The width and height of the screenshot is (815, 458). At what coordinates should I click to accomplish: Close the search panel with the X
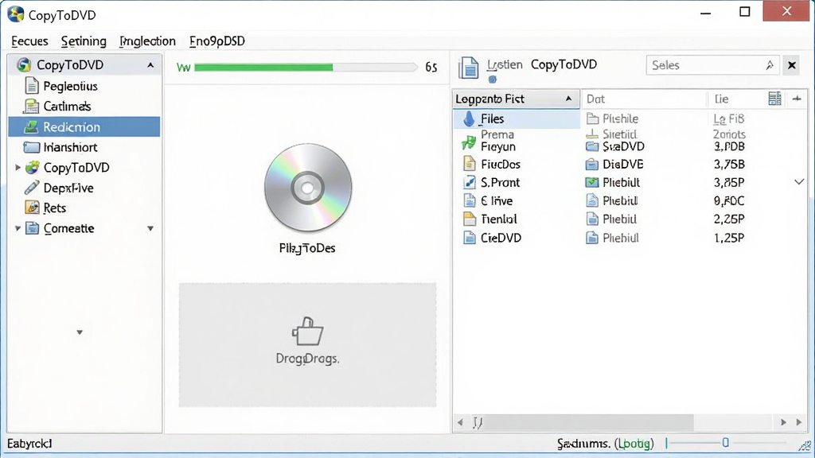click(792, 65)
